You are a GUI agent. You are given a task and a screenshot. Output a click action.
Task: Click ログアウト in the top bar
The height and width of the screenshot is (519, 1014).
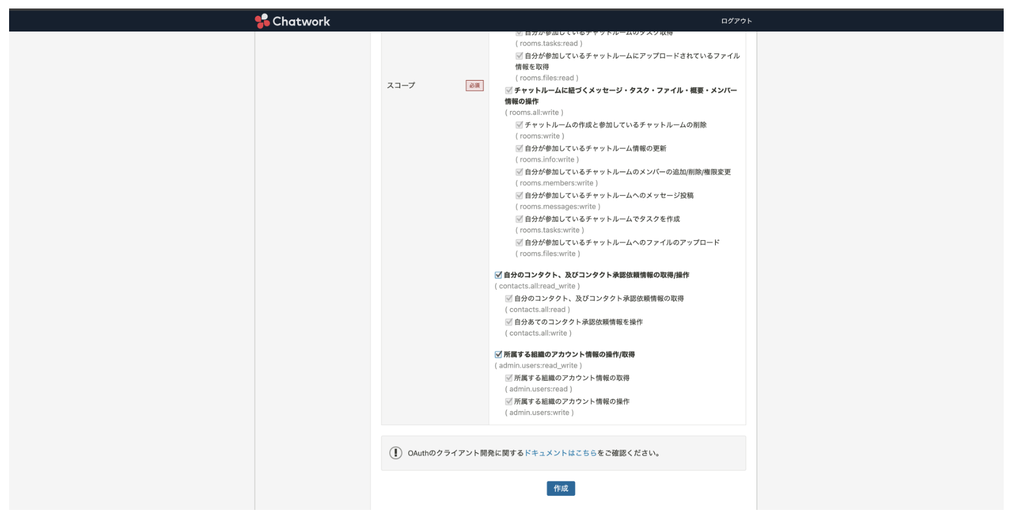click(x=736, y=21)
